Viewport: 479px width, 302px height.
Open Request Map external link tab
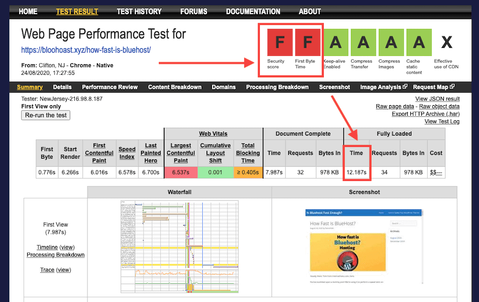tap(434, 87)
